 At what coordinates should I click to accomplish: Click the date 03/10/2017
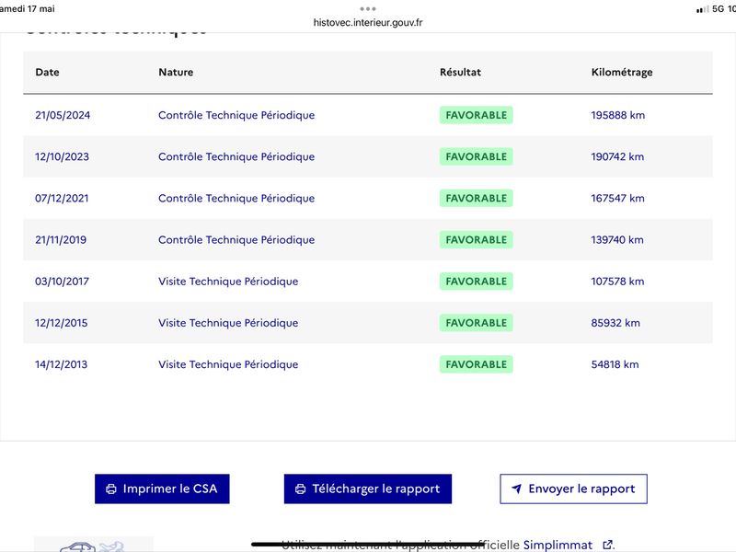point(62,282)
